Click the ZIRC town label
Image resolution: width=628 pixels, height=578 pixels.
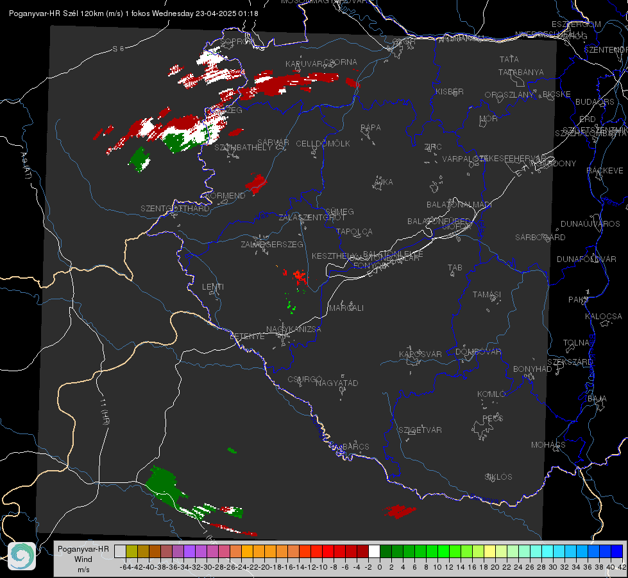pyautogui.click(x=433, y=147)
